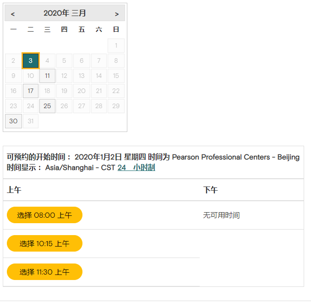Select the 选择 11:30 上午 time slot
Viewport: 311px width, 302px height.
click(x=44, y=272)
